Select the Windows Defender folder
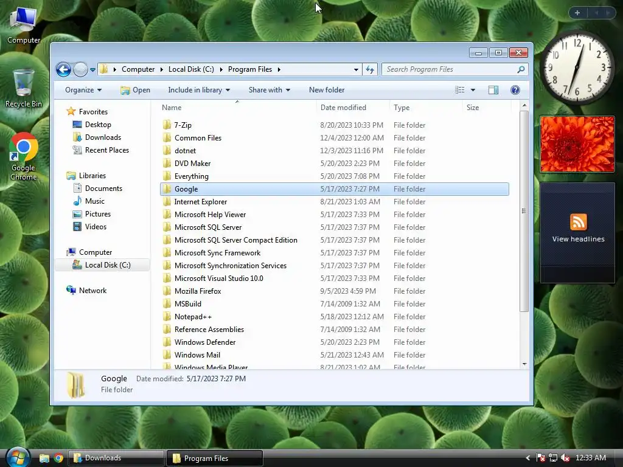The image size is (623, 467). (x=205, y=342)
